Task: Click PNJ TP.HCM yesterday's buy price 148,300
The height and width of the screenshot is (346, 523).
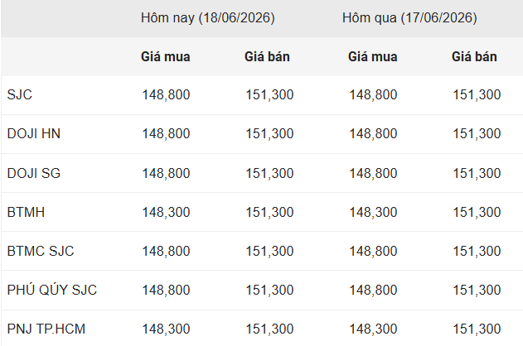Action: (373, 329)
